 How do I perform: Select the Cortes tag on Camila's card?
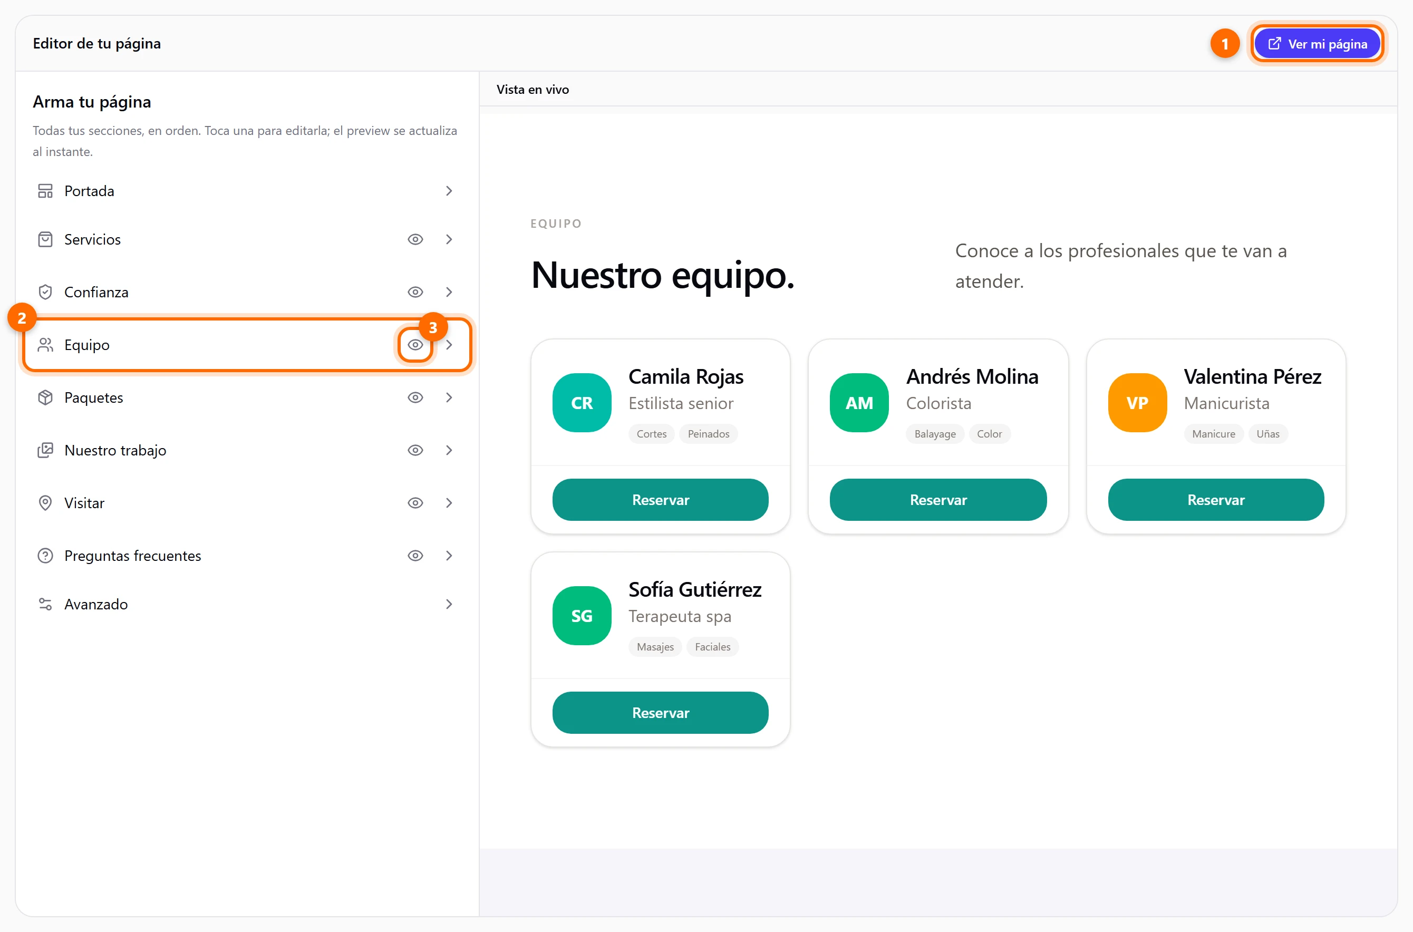point(651,434)
